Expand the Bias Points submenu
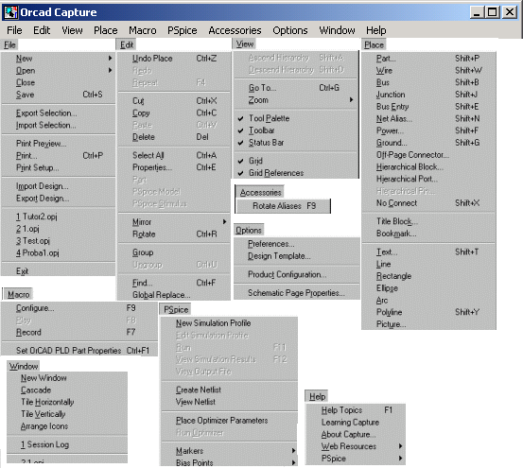Viewport: 523px width, 468px height. tap(294, 462)
